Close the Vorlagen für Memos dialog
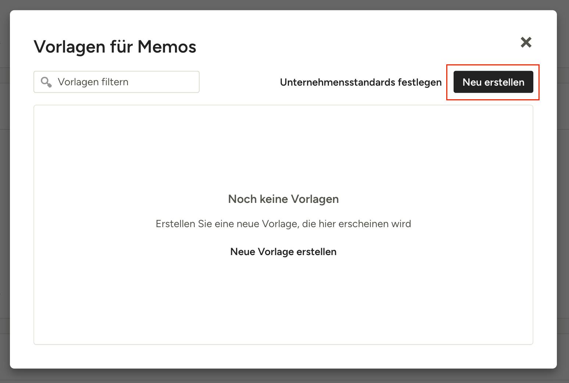569x383 pixels. 526,42
